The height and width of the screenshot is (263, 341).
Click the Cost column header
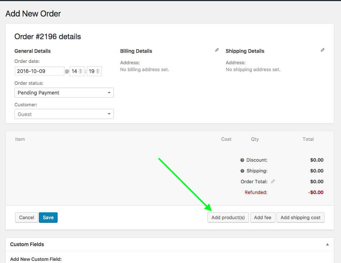tap(226, 139)
